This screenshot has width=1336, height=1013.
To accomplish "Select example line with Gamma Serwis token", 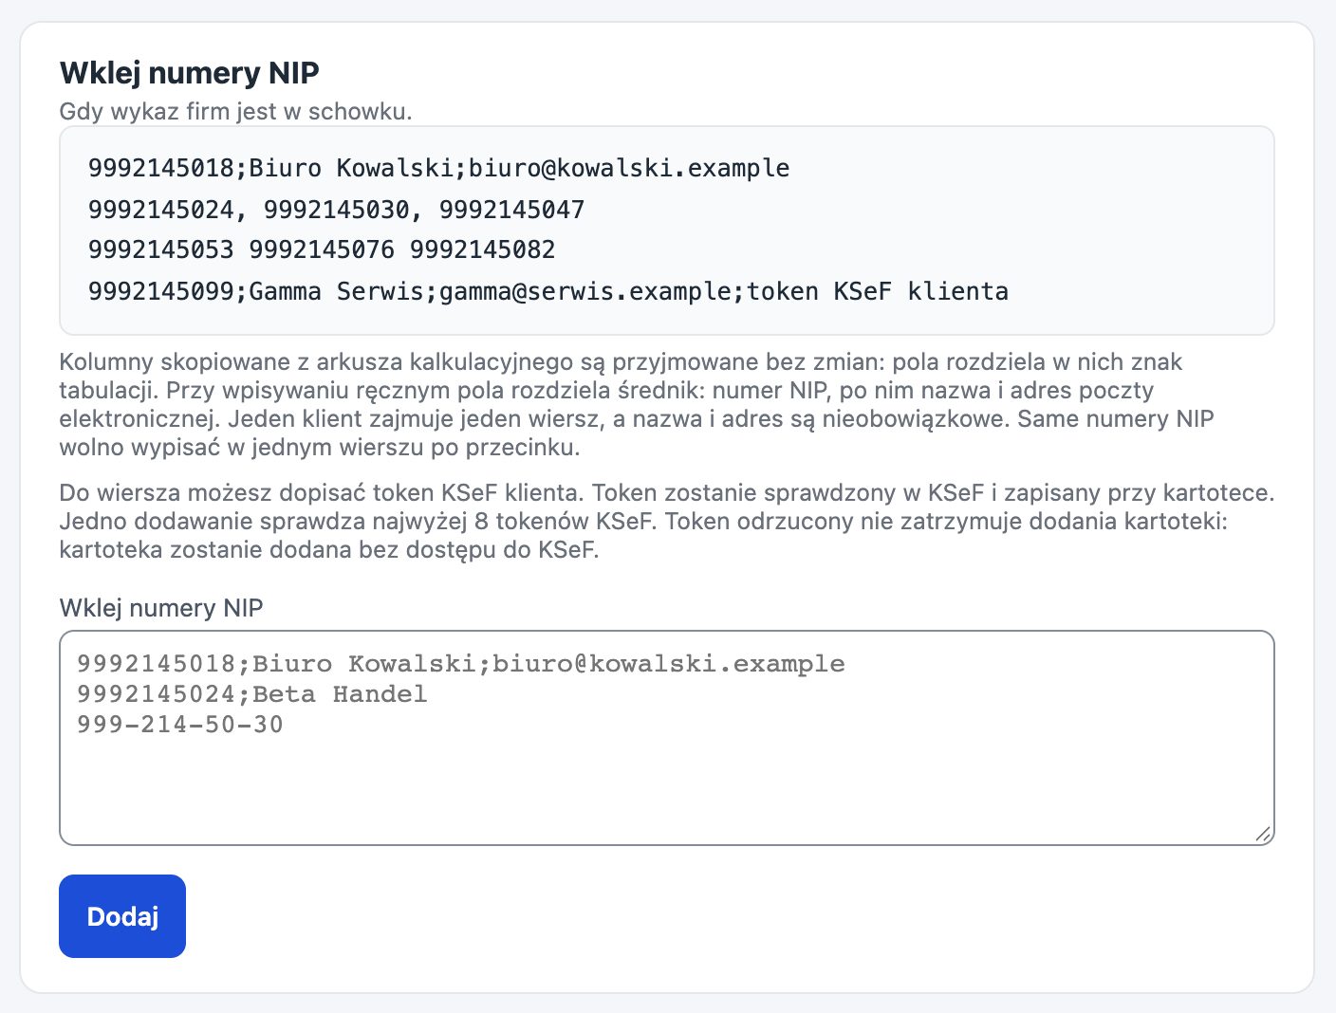I will click(548, 290).
